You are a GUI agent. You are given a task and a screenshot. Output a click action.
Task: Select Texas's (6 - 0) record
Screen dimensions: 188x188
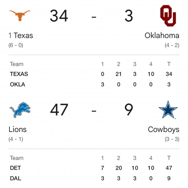16,45
